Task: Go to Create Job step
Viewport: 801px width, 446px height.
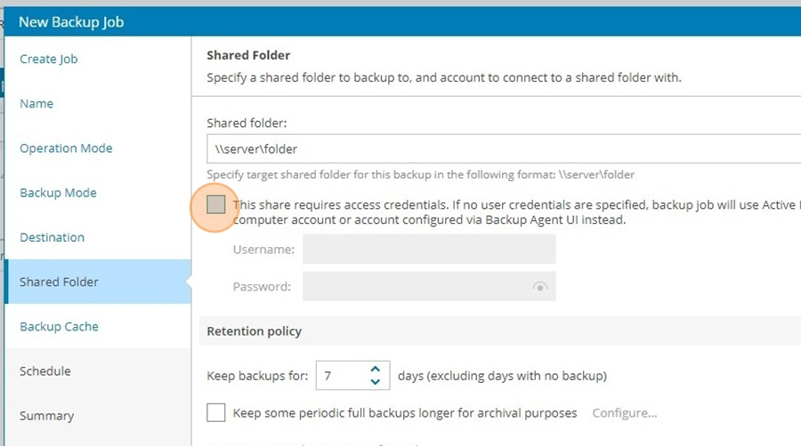Action: point(49,60)
